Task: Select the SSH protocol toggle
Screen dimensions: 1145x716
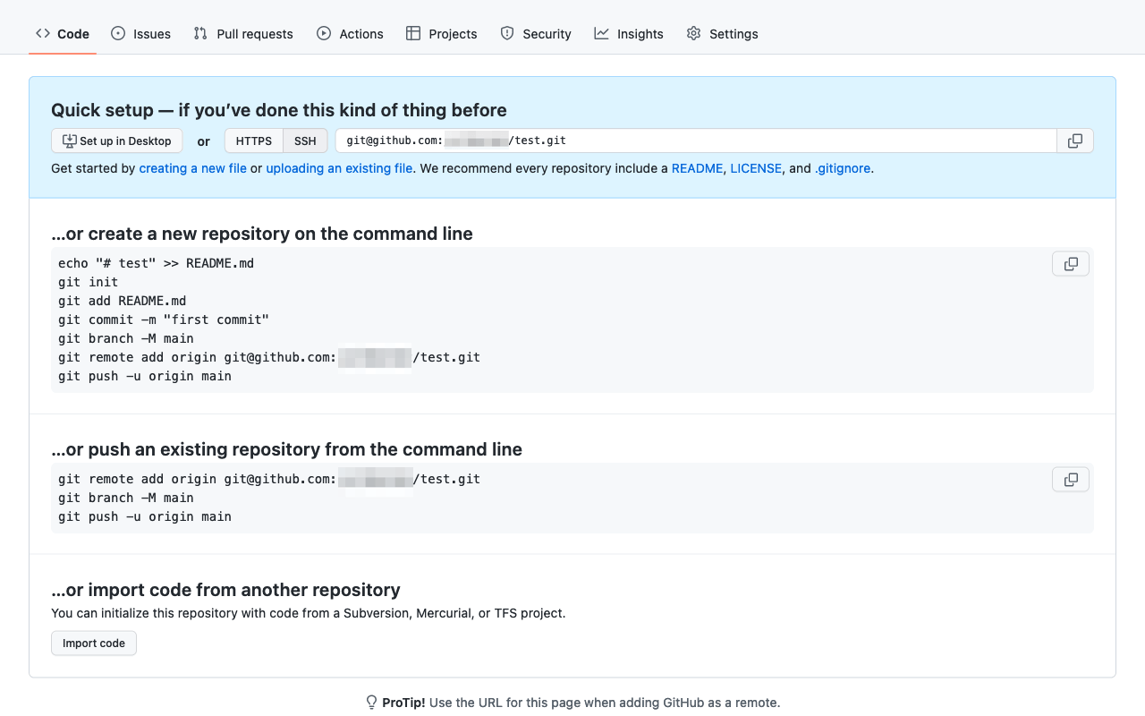Action: click(x=305, y=141)
